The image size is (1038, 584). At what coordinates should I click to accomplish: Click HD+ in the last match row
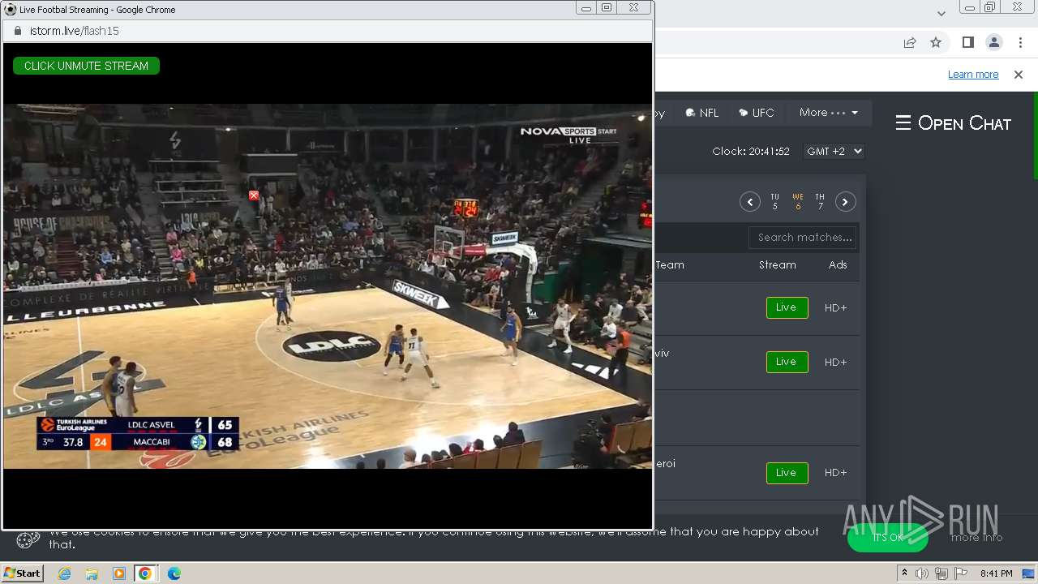[x=835, y=473]
